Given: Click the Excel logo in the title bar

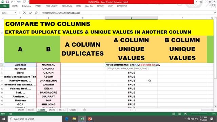Looking at the screenshot, I should [3, 2].
